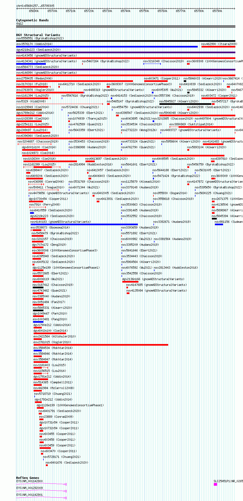Click the EYS|NM_001292009 gene label

click(x=29, y=488)
